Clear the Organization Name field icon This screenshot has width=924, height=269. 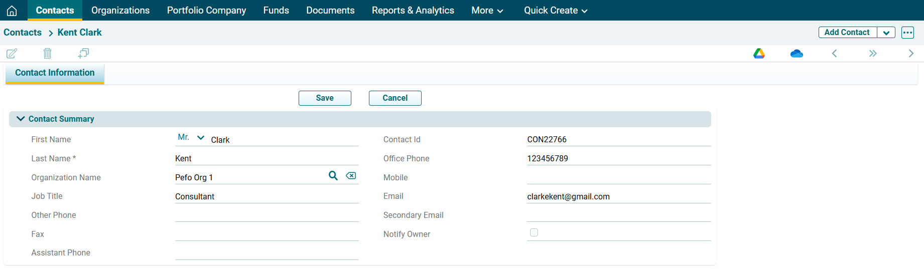click(x=351, y=176)
